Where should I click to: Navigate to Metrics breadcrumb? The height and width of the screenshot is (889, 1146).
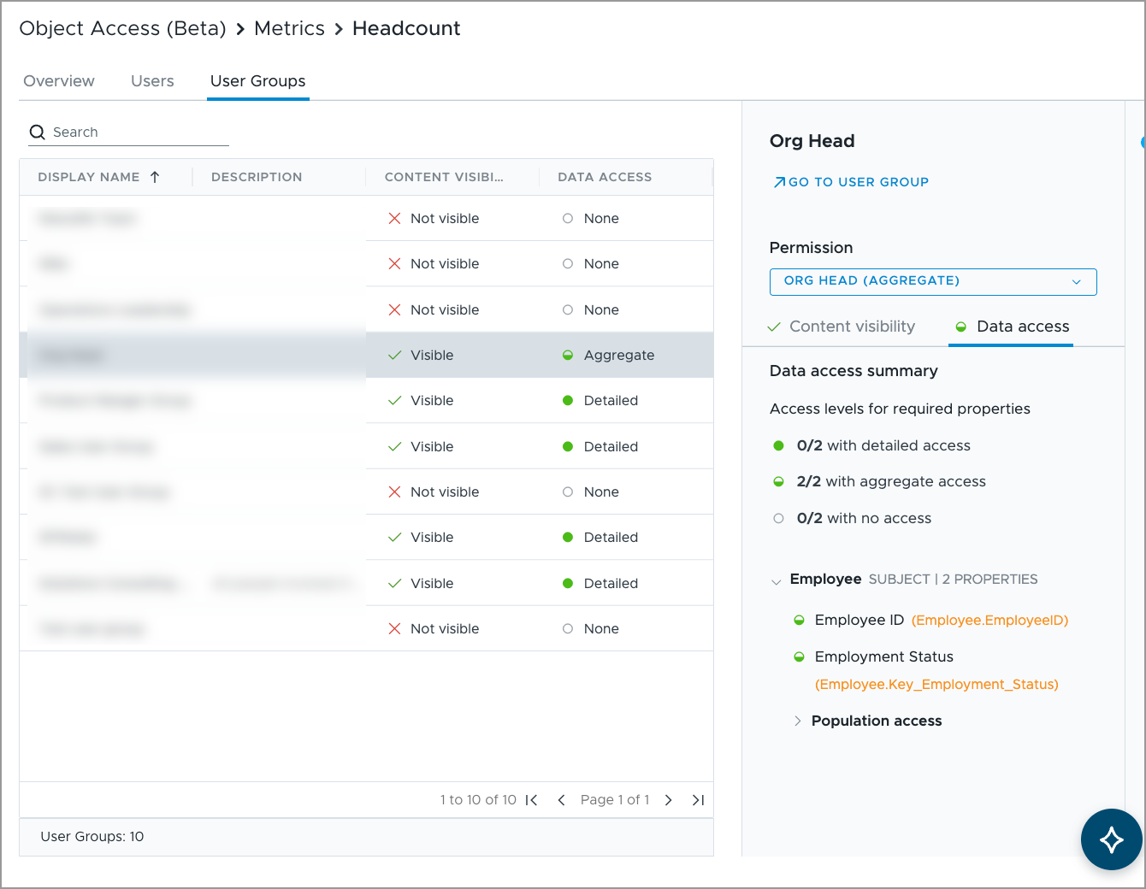(x=289, y=28)
